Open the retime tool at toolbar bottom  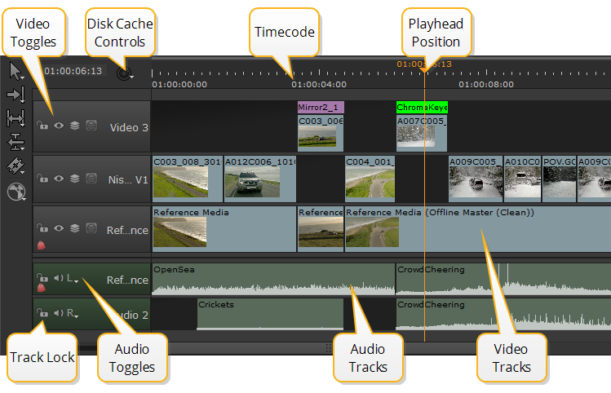[15, 192]
